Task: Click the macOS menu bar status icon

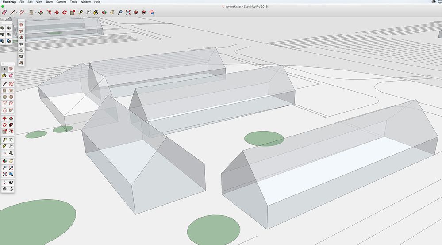Action: pyautogui.click(x=433, y=2)
